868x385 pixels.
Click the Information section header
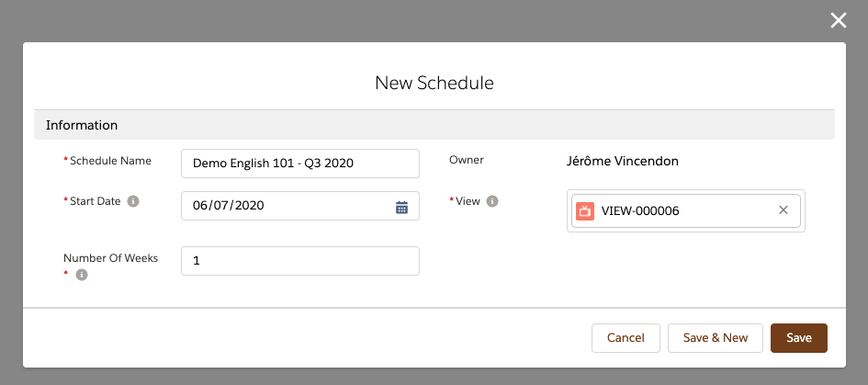pyautogui.click(x=82, y=125)
